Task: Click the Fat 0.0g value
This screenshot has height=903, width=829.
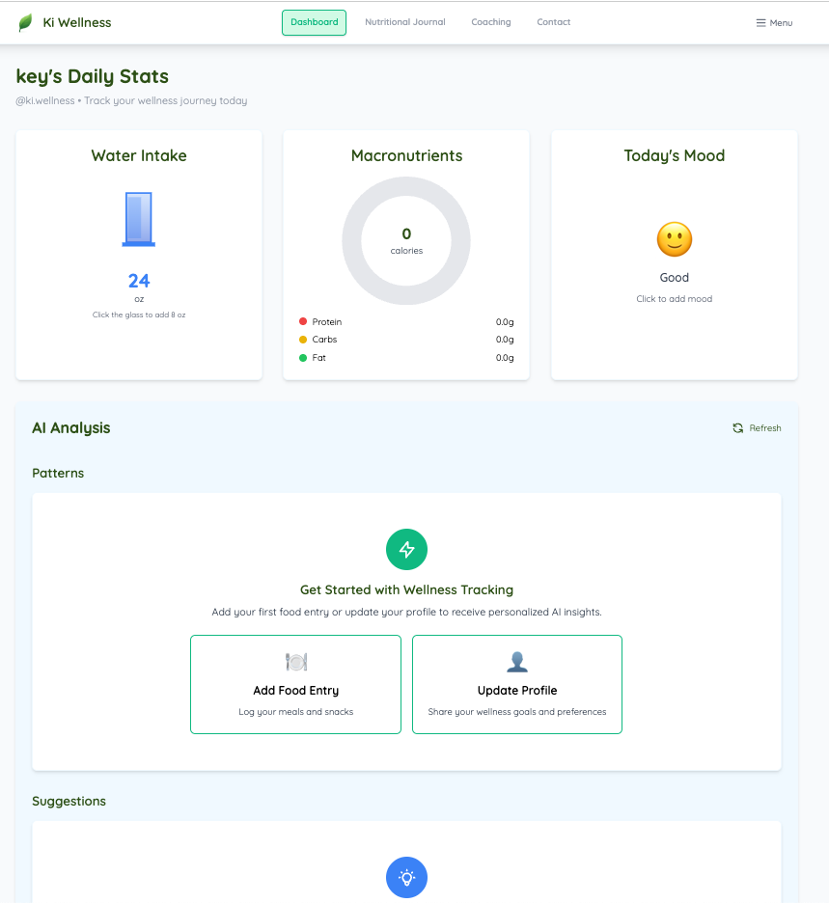Action: coord(505,358)
